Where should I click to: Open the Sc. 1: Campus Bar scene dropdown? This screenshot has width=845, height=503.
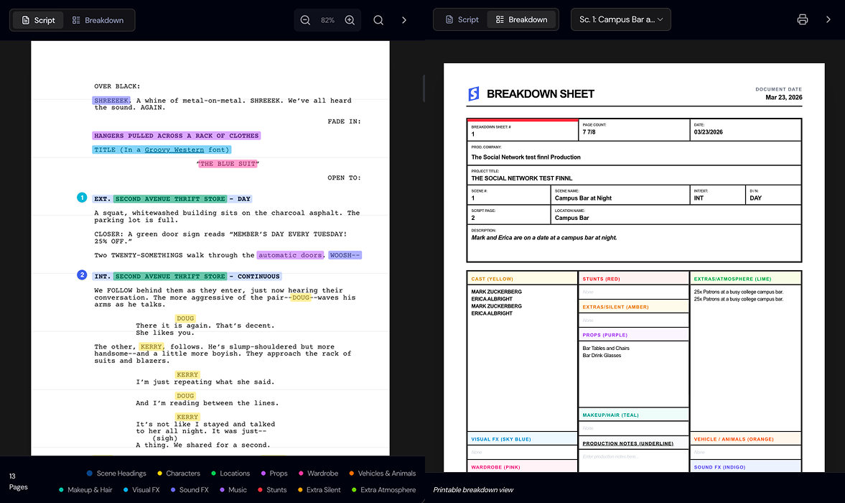(x=620, y=19)
